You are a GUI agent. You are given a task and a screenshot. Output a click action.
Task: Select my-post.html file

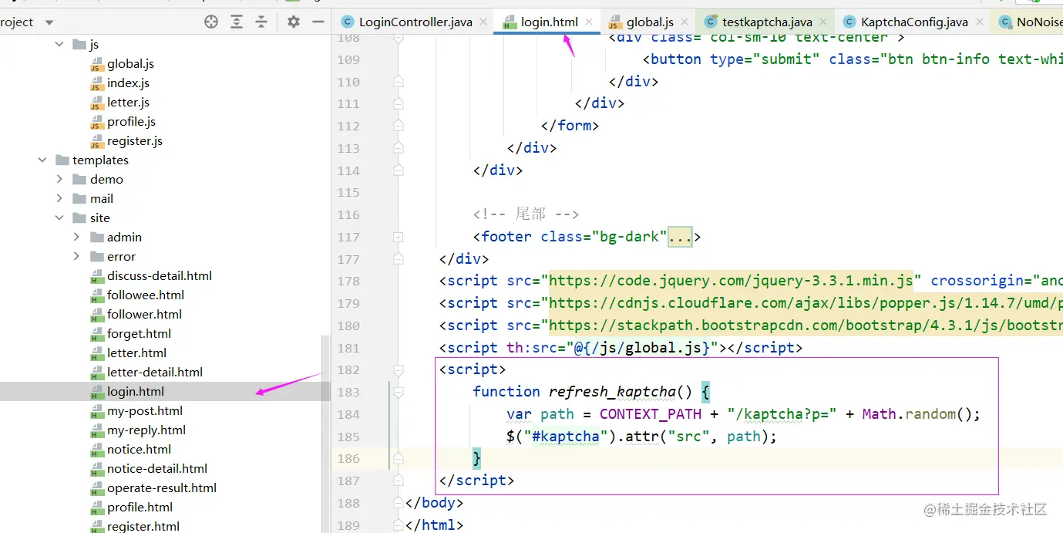[145, 411]
